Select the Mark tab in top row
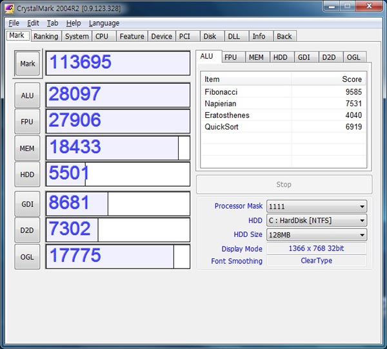The image size is (387, 349). (18, 35)
